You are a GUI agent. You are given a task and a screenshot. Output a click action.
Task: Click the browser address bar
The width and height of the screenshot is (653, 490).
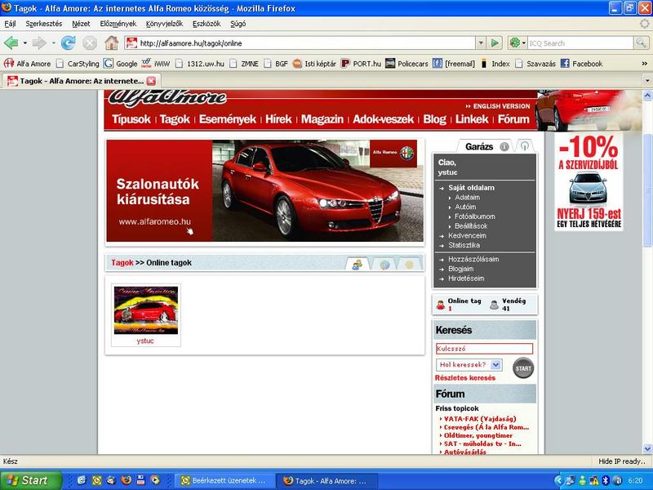(x=300, y=43)
